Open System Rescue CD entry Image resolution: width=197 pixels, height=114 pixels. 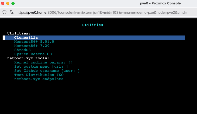pos(33,54)
